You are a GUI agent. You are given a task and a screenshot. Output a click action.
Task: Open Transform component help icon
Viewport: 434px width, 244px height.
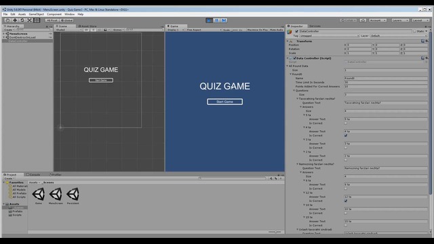tap(422, 41)
